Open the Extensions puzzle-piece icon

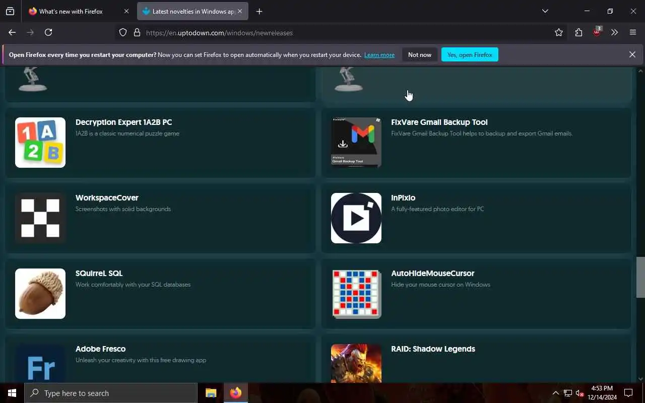[x=578, y=32]
